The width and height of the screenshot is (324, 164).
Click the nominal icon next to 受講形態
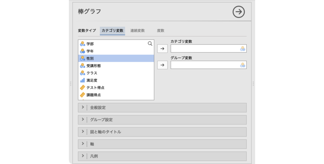click(x=83, y=66)
